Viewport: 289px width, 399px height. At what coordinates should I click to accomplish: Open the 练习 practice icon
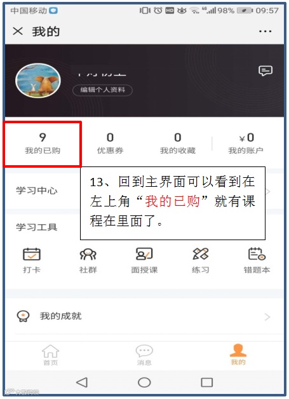pos(201,254)
